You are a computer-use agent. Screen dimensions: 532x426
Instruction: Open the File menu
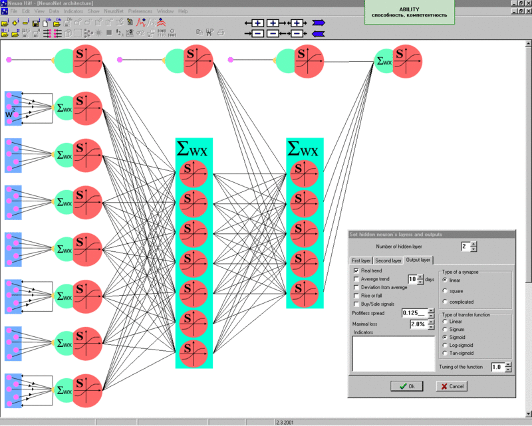(13, 11)
